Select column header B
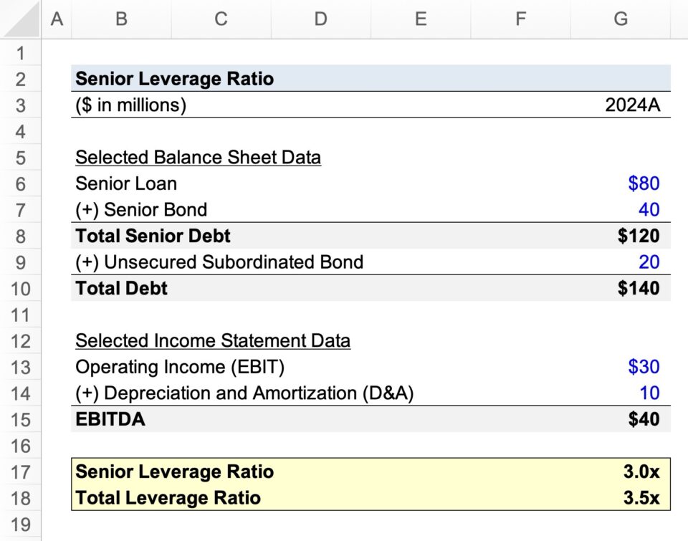The width and height of the screenshot is (688, 541). coord(120,19)
